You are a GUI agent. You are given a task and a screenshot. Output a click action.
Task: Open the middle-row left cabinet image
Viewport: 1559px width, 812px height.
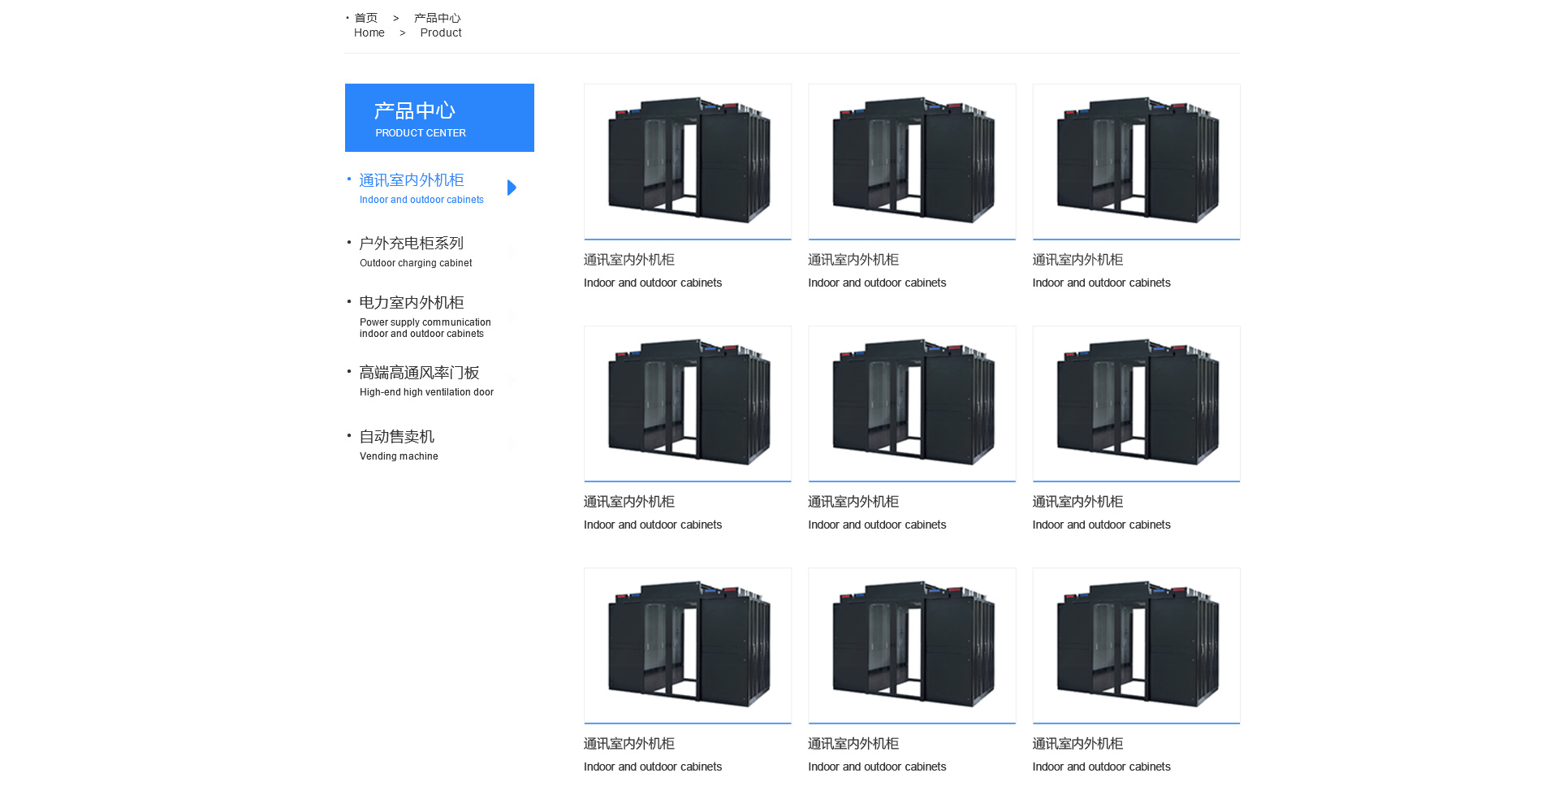coord(688,403)
